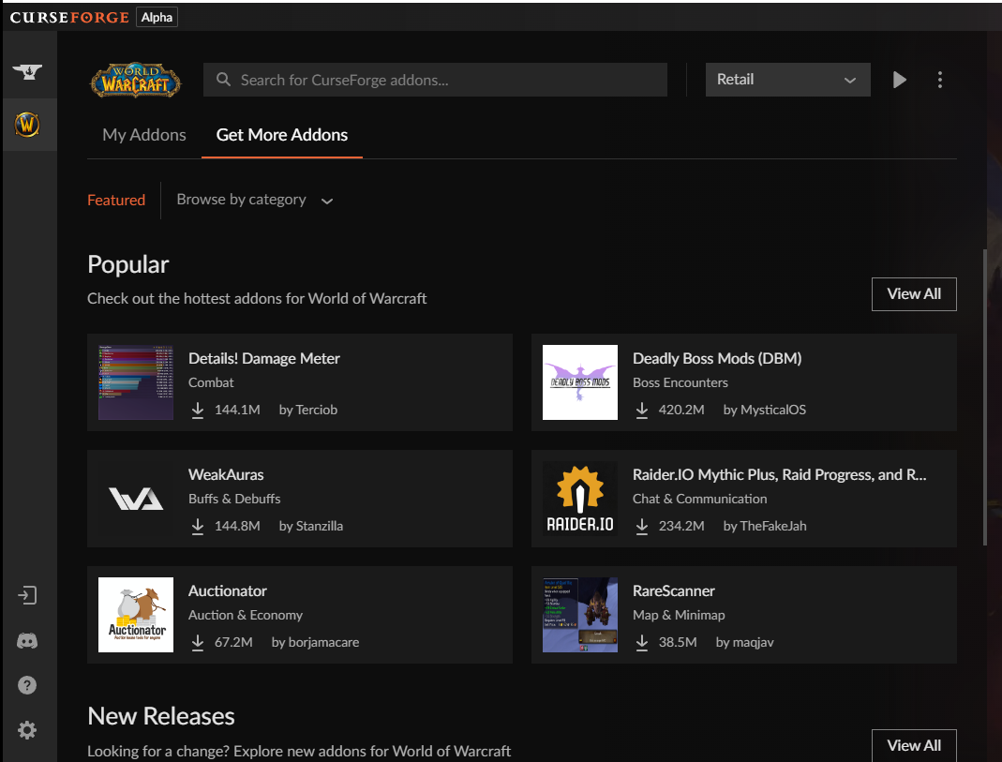Click the Boss Encounters category label
This screenshot has height=762, width=1002.
(x=680, y=382)
